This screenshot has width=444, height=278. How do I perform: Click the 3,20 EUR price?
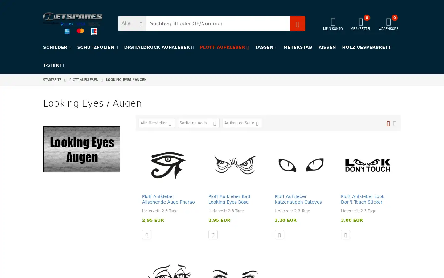click(x=286, y=220)
